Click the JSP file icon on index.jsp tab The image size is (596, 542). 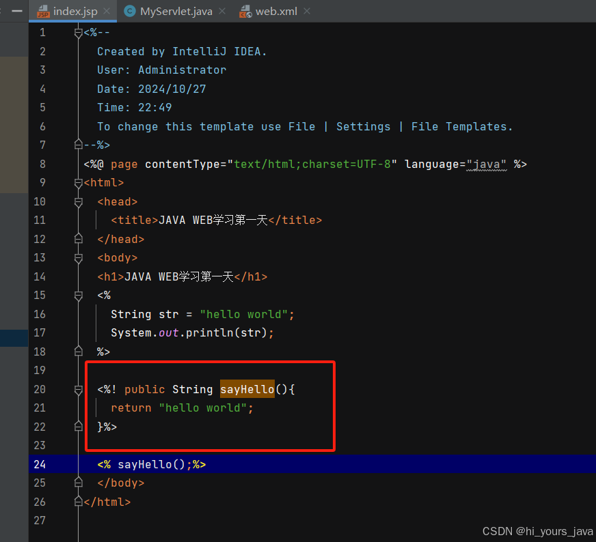pyautogui.click(x=43, y=12)
